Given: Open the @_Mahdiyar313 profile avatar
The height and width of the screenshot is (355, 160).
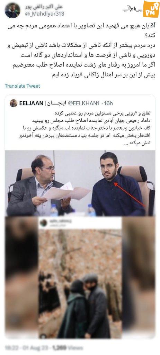Looking at the screenshot, I should pyautogui.click(x=12, y=10).
